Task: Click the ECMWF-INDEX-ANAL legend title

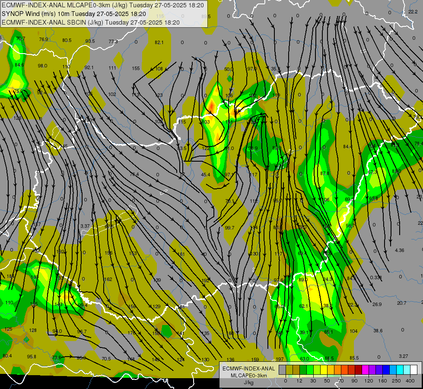Action: point(248,369)
